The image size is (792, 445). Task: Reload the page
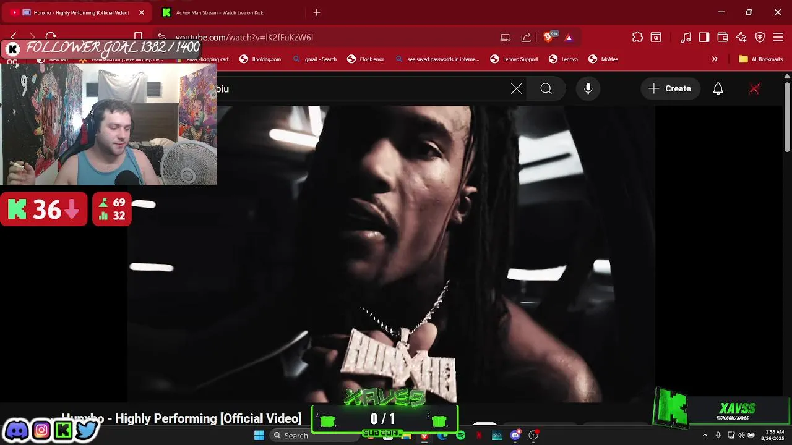pos(51,37)
